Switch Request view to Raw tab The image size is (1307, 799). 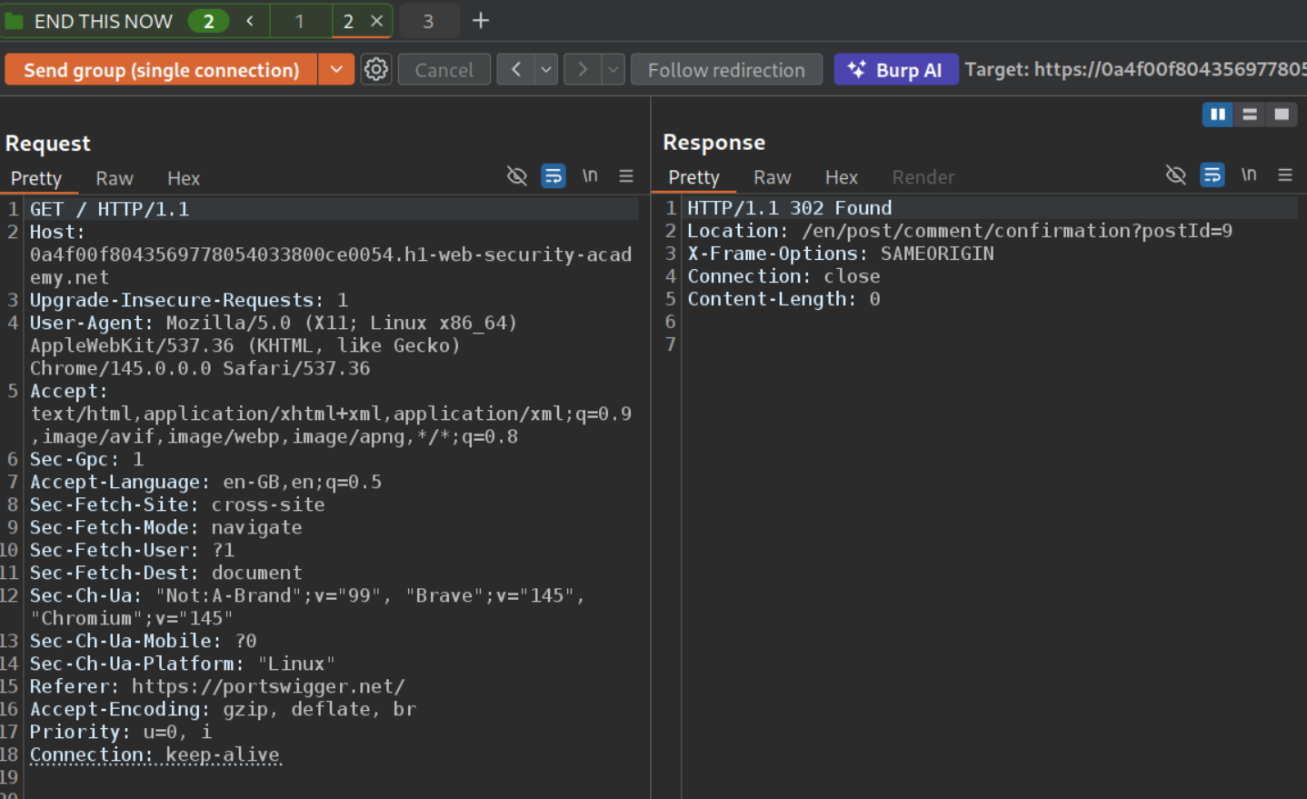click(115, 178)
